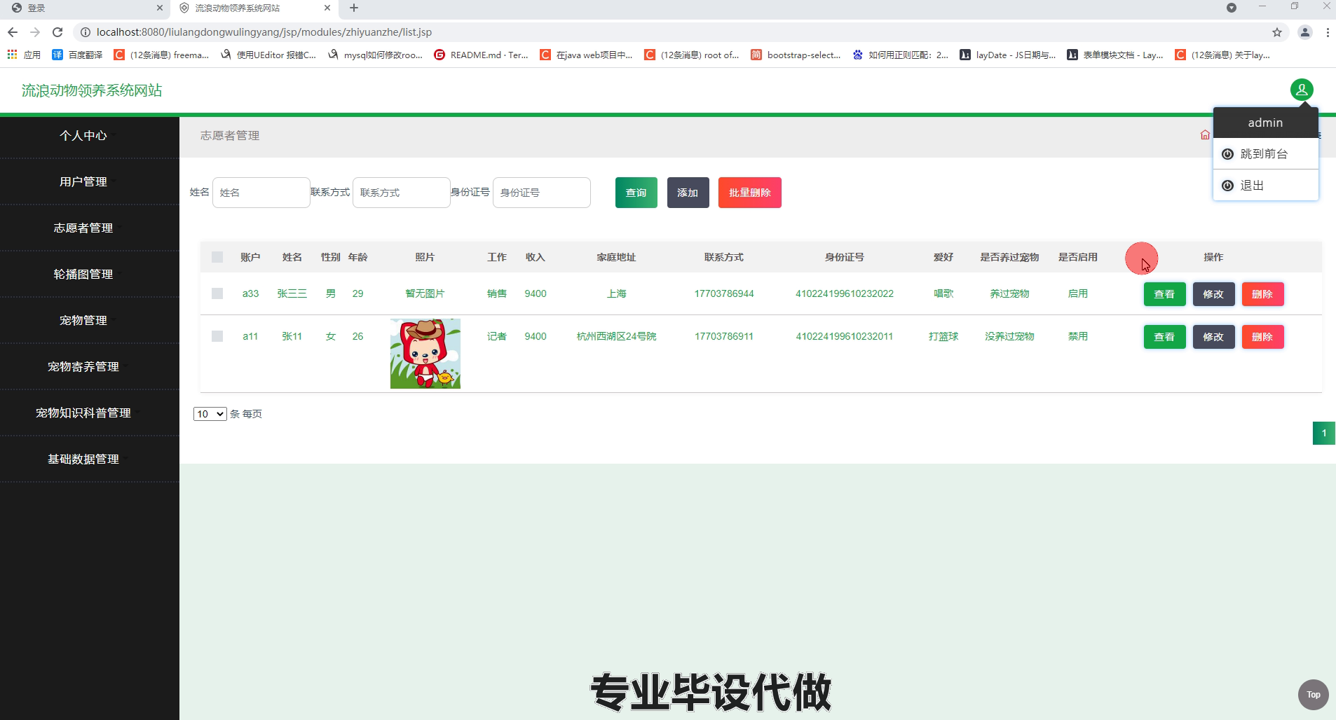Screen dimensions: 1336x720
Task: Open 表单模块文档 bookmark
Action: coord(1115,55)
